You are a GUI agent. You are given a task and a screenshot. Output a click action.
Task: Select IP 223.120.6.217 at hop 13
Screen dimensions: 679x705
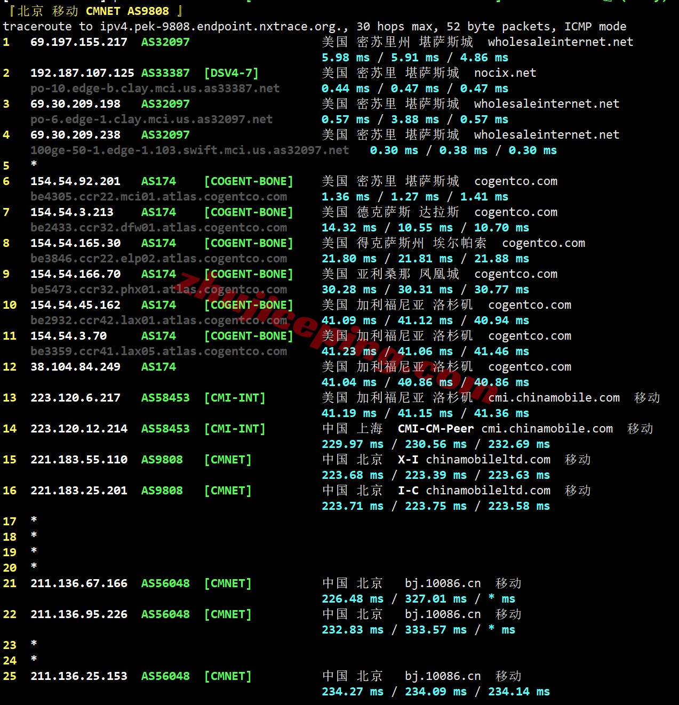click(75, 398)
